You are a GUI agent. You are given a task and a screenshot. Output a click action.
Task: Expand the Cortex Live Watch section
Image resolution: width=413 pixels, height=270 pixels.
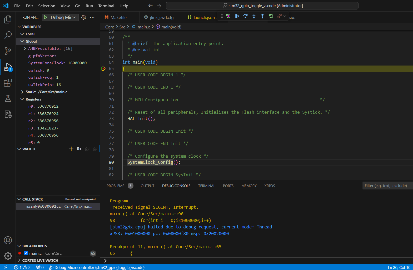[19, 261]
